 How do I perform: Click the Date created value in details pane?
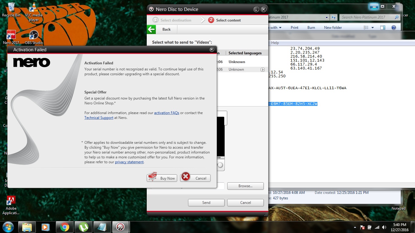click(353, 193)
